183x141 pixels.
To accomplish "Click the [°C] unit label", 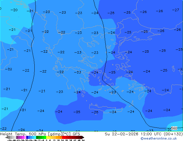I will click(67, 134).
